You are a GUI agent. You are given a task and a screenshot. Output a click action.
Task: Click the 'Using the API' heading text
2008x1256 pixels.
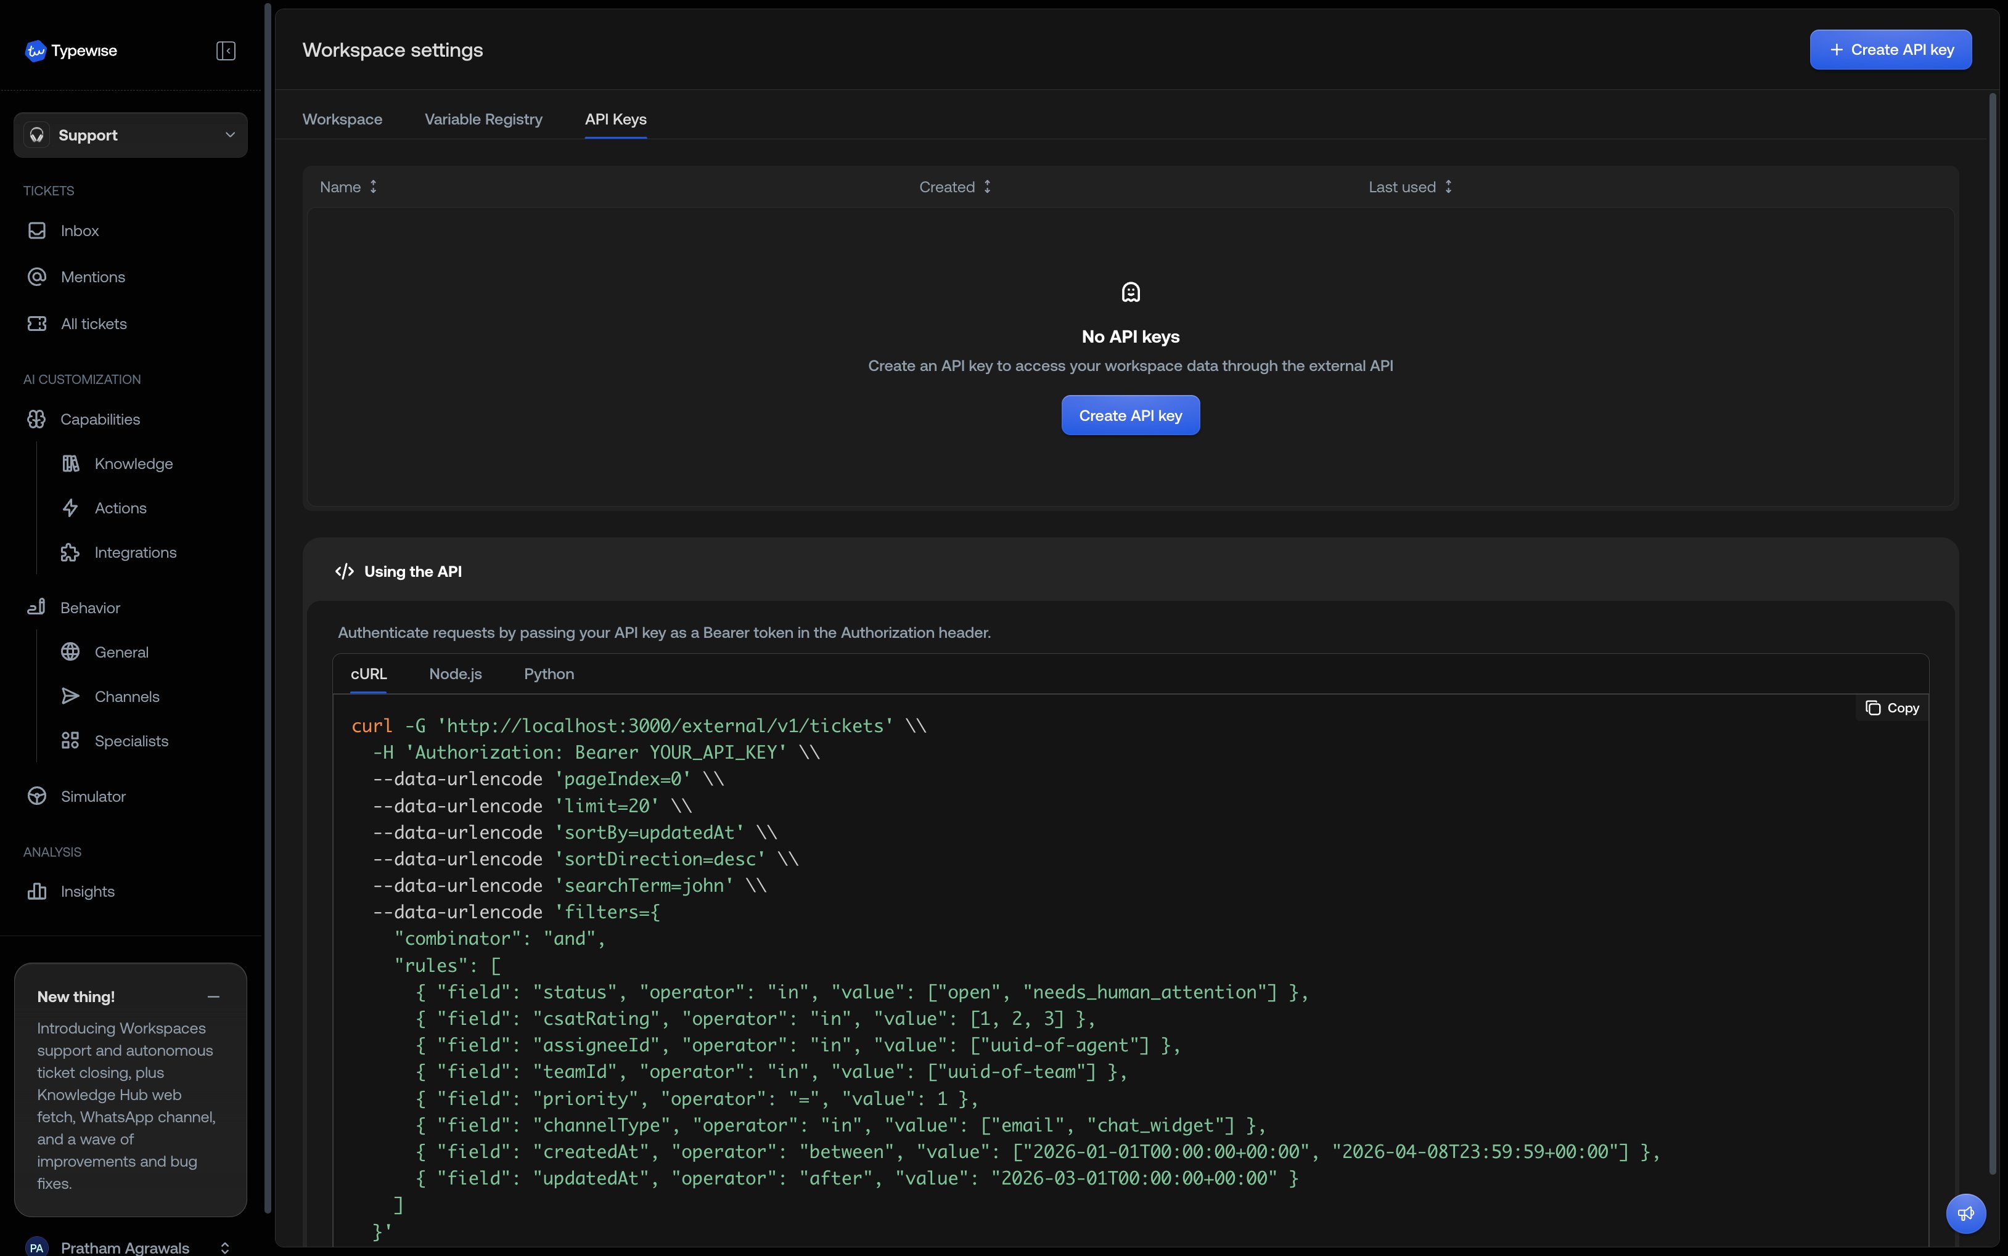tap(413, 571)
